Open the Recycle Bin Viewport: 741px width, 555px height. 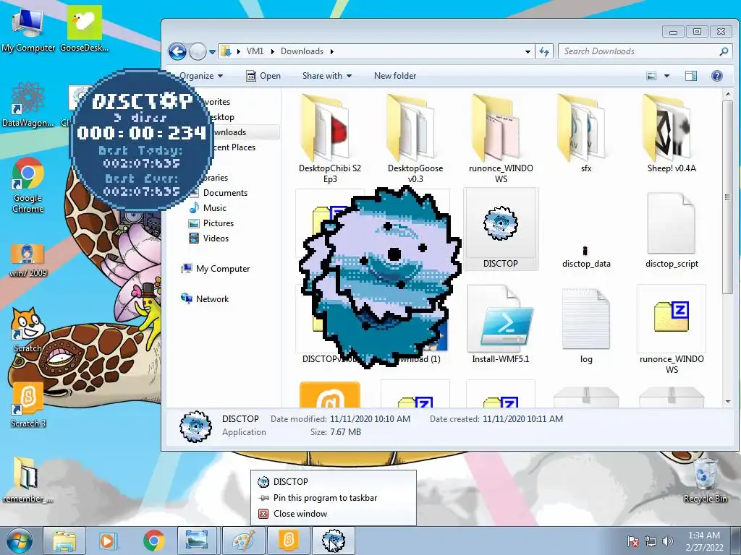tap(705, 480)
